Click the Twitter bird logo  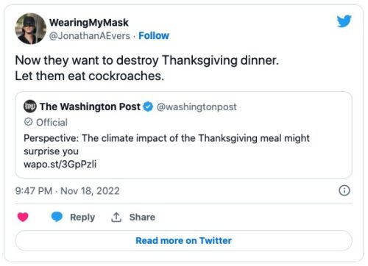pos(344,21)
